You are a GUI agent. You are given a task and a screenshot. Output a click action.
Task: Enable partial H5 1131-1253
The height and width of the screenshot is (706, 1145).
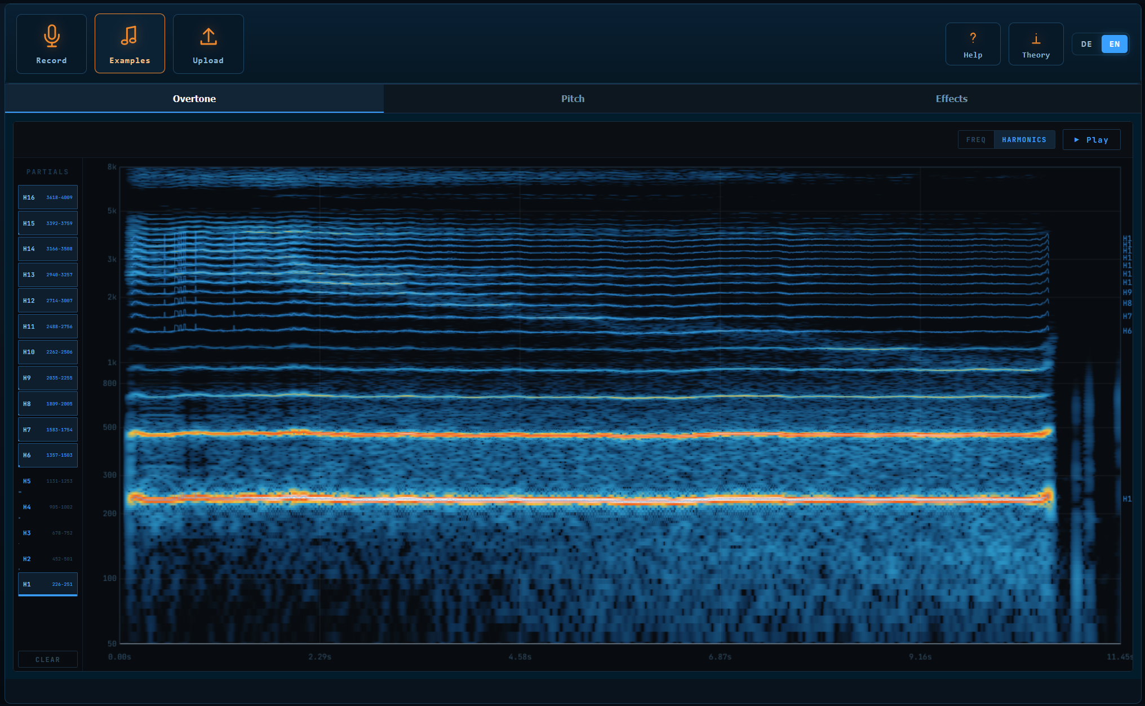(48, 481)
